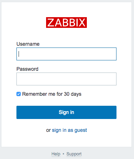Focus the Username input field
This screenshot has height=159, width=134.
pyautogui.click(x=66, y=54)
